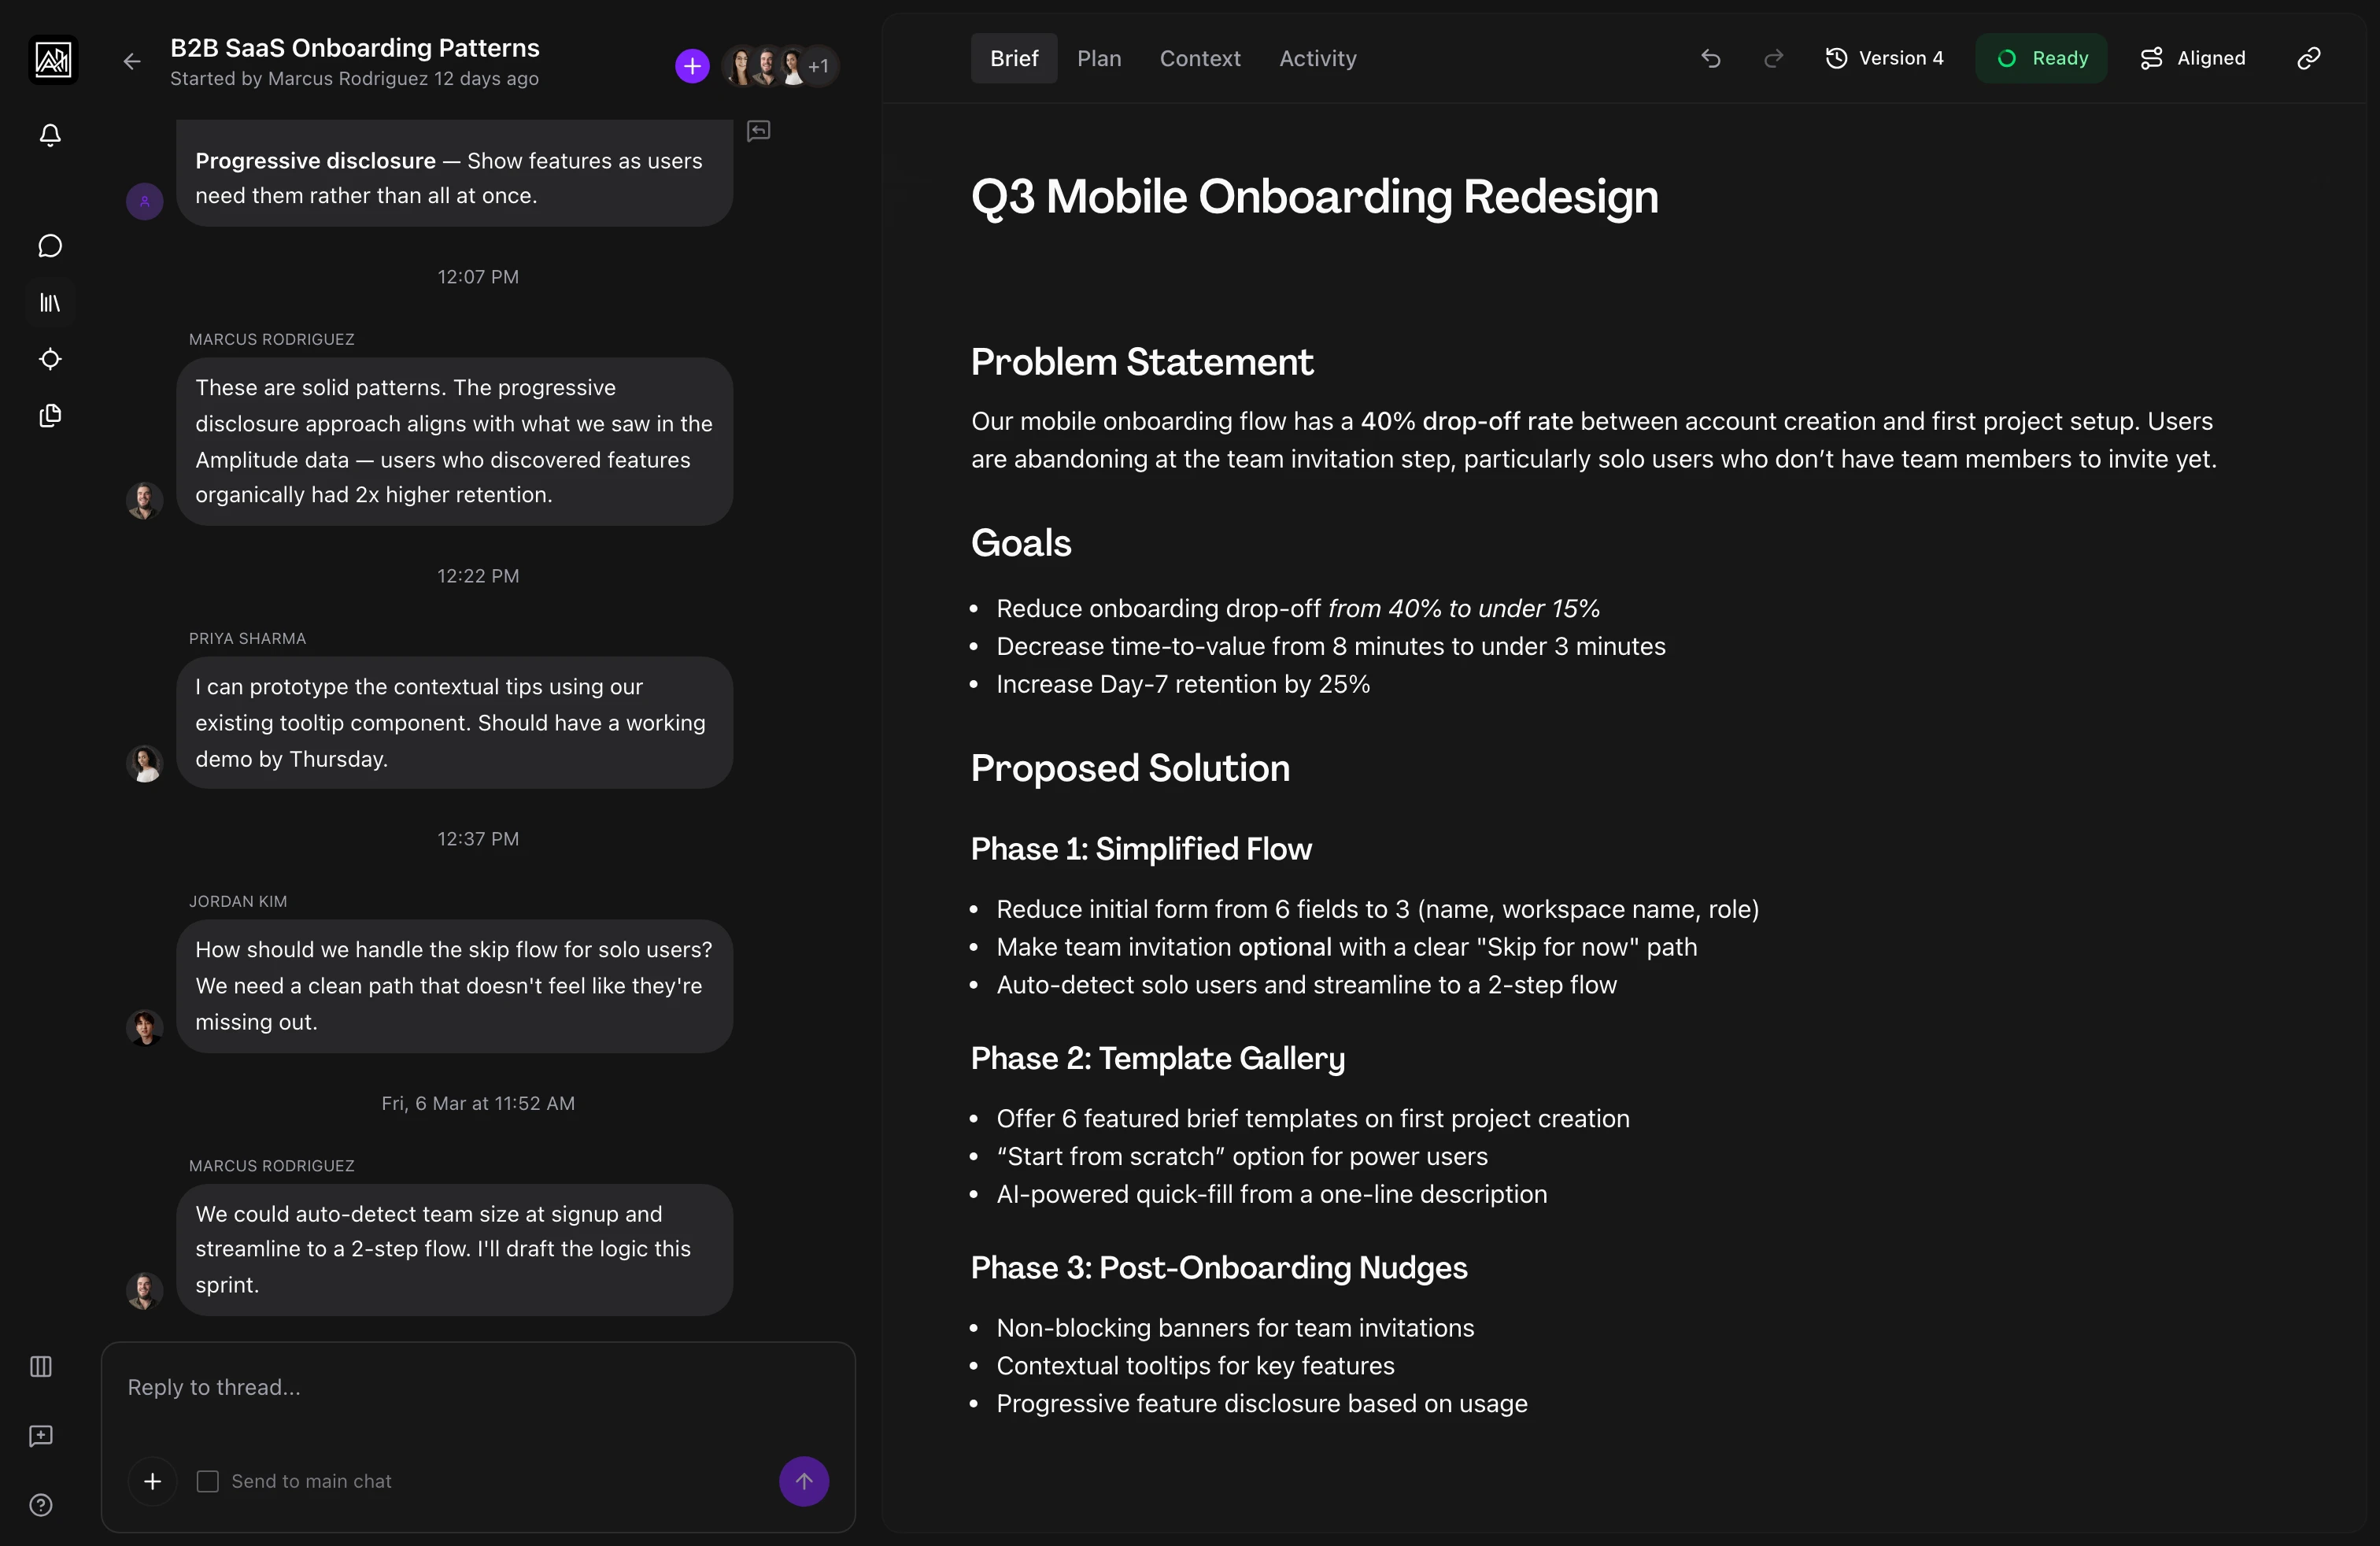The width and height of the screenshot is (2380, 1546).
Task: Click the purple add participant plus button
Action: [692, 66]
